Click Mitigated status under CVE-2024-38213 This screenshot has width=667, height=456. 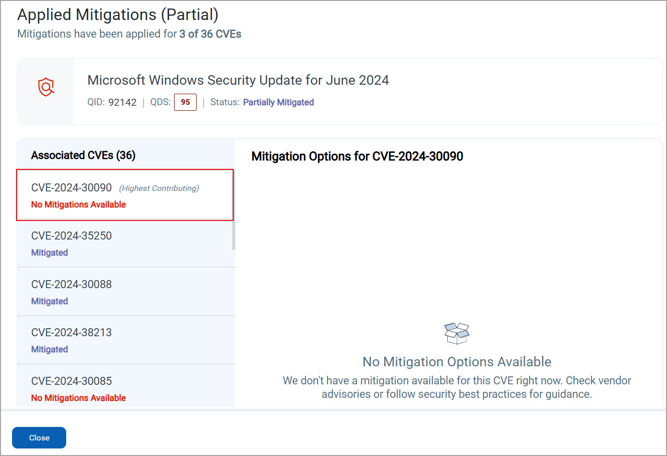pos(50,349)
